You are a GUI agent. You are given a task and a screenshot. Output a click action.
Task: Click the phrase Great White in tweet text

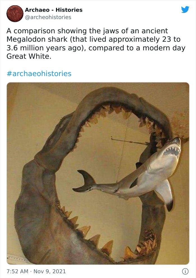[29, 56]
